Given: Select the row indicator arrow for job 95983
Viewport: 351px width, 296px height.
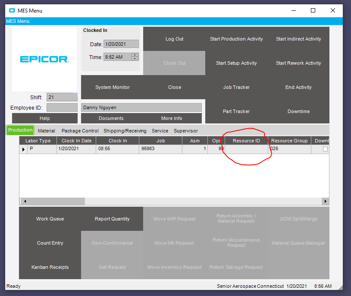Looking at the screenshot, I should point(23,149).
